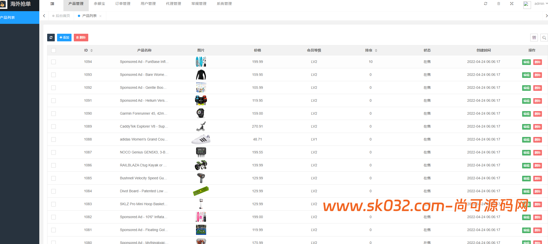Toggle fullscreen using the expand icon
Screen dimensions: 548x244
[511, 4]
